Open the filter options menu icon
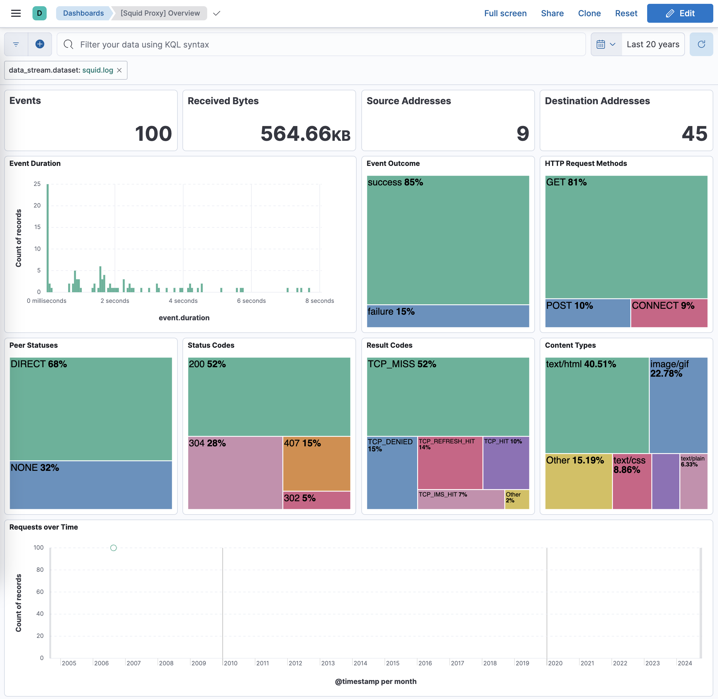Viewport: 718px width, 699px height. pyautogui.click(x=16, y=44)
